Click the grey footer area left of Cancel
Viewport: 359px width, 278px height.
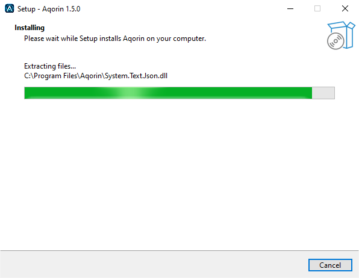[x=154, y=265]
